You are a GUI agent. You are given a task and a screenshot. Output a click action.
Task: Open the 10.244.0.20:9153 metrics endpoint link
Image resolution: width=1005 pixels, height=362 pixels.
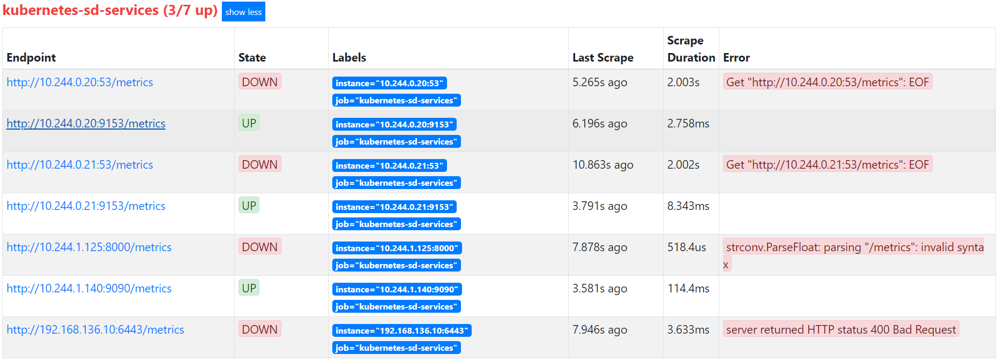coord(86,124)
